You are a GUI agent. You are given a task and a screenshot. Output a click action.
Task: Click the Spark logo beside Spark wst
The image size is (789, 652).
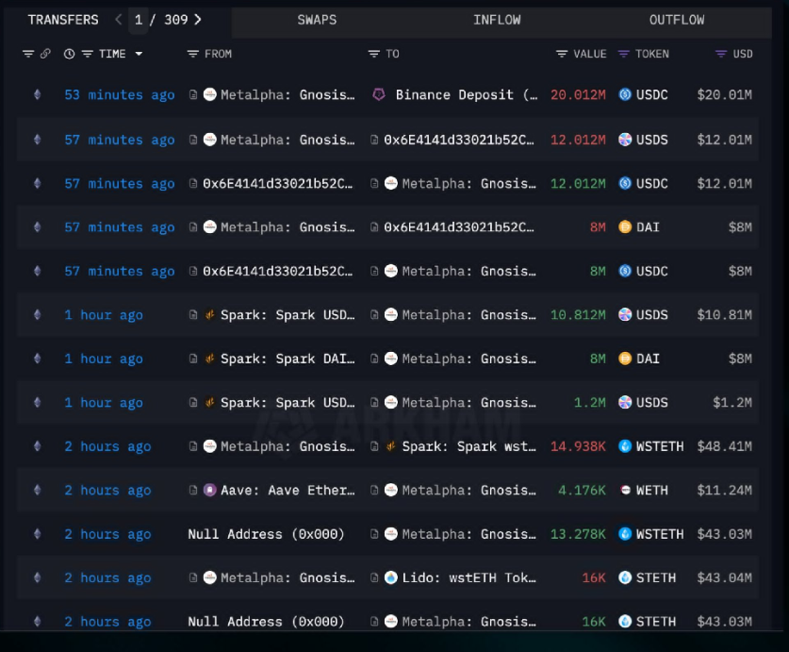(x=391, y=446)
